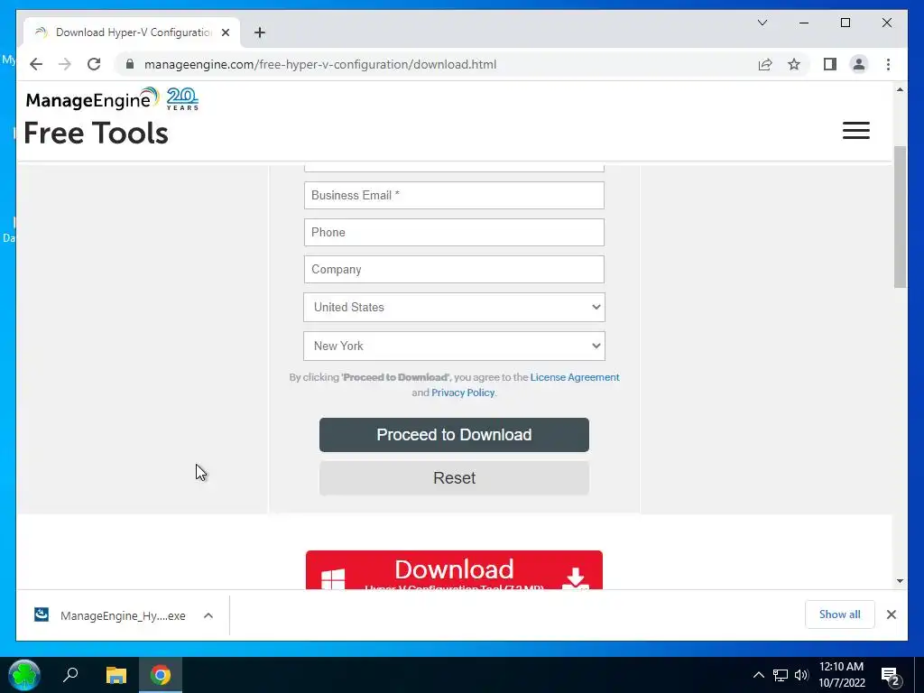924x693 pixels.
Task: Open the network status tray icon
Action: coord(781,675)
